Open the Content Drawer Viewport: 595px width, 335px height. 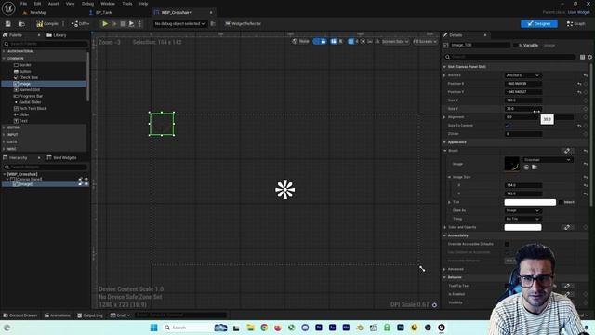pos(20,315)
